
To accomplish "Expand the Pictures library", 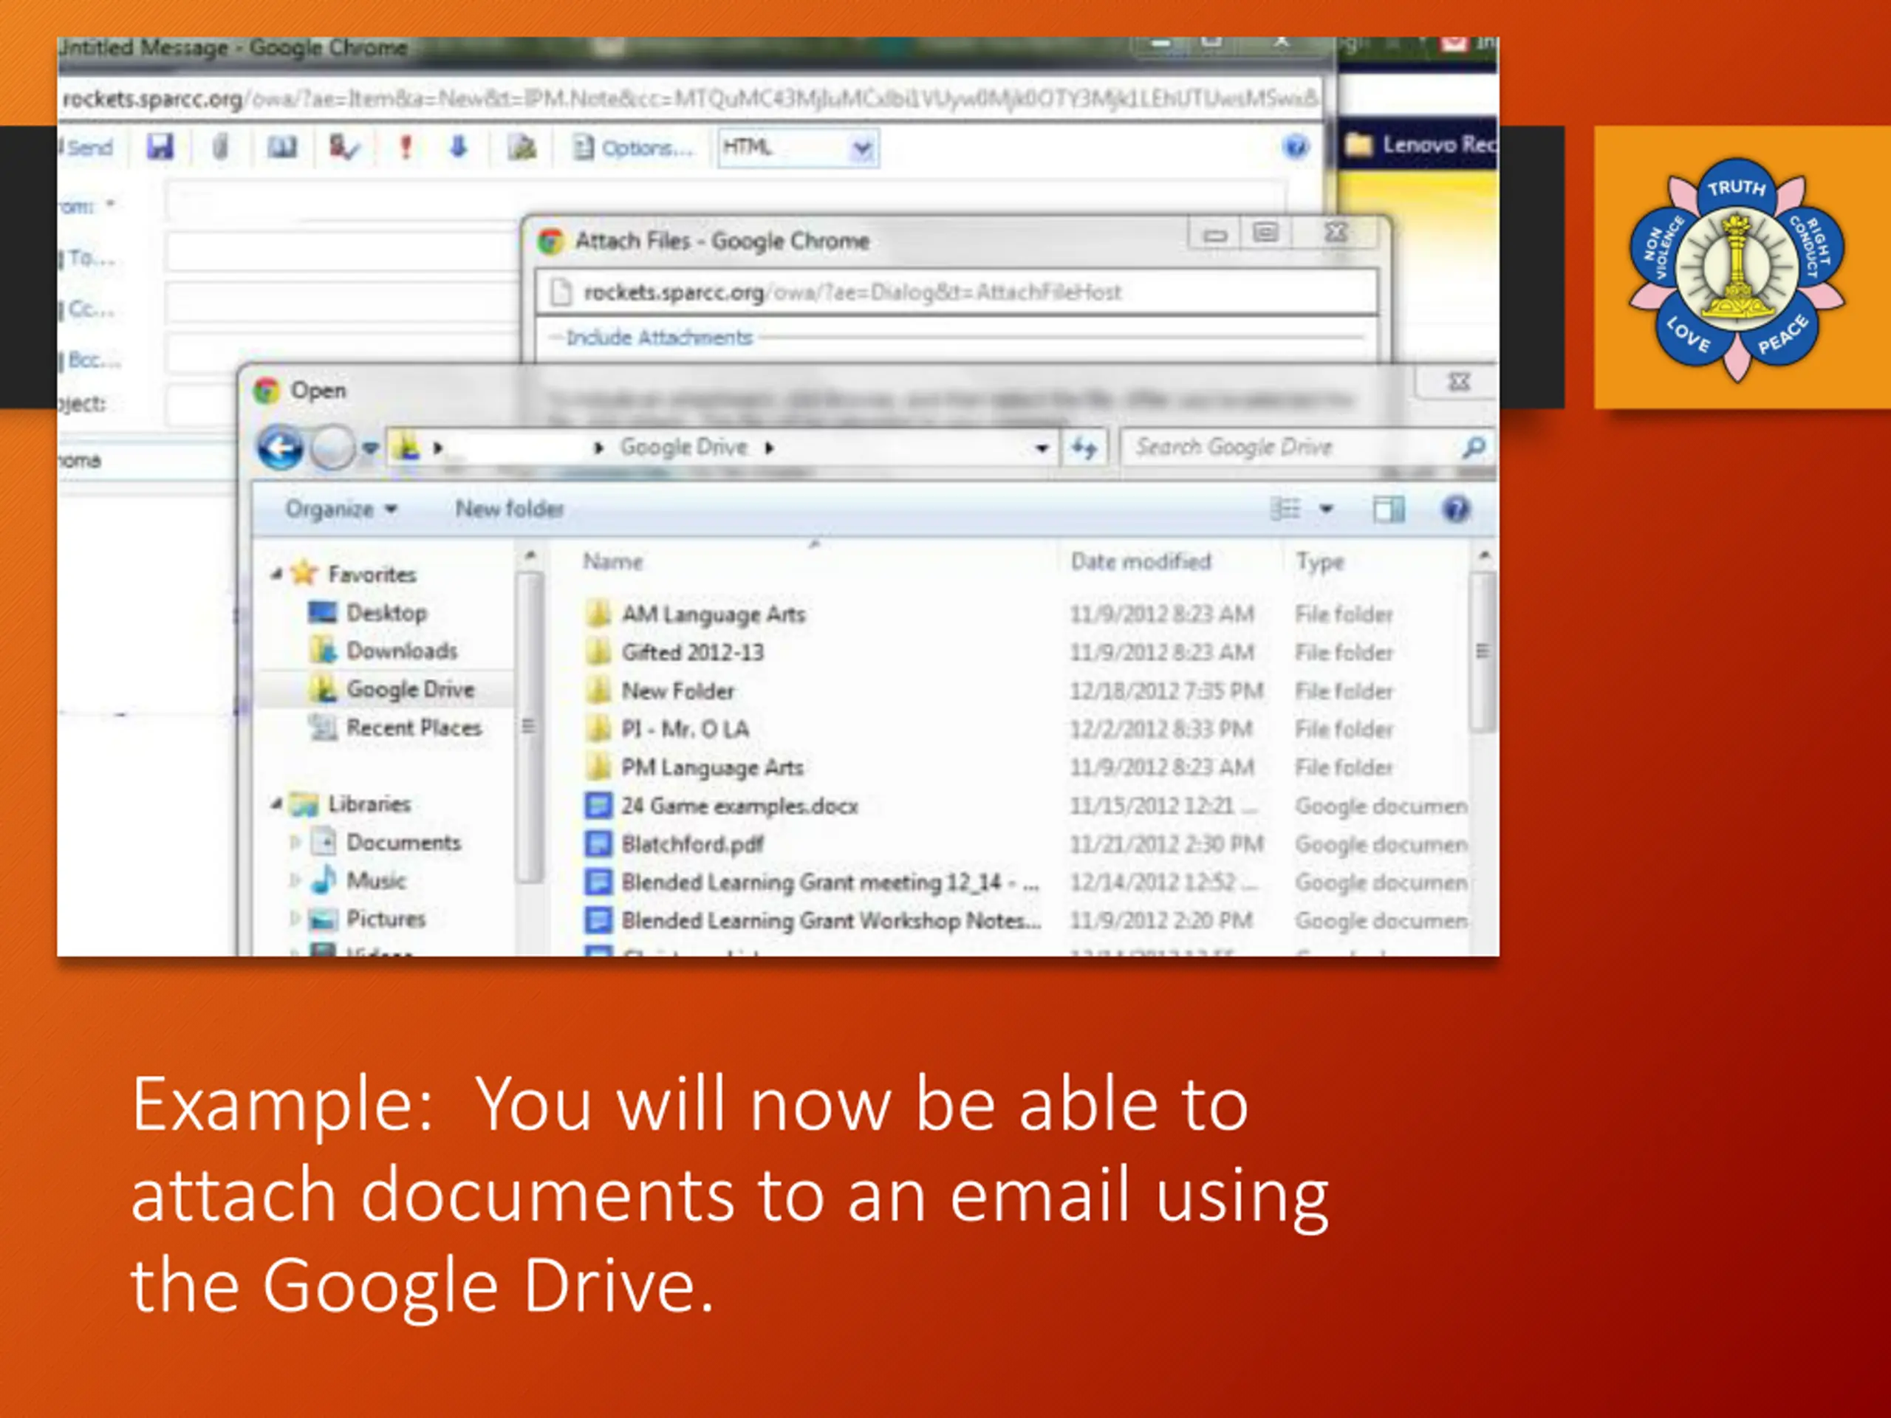I will pos(295,919).
